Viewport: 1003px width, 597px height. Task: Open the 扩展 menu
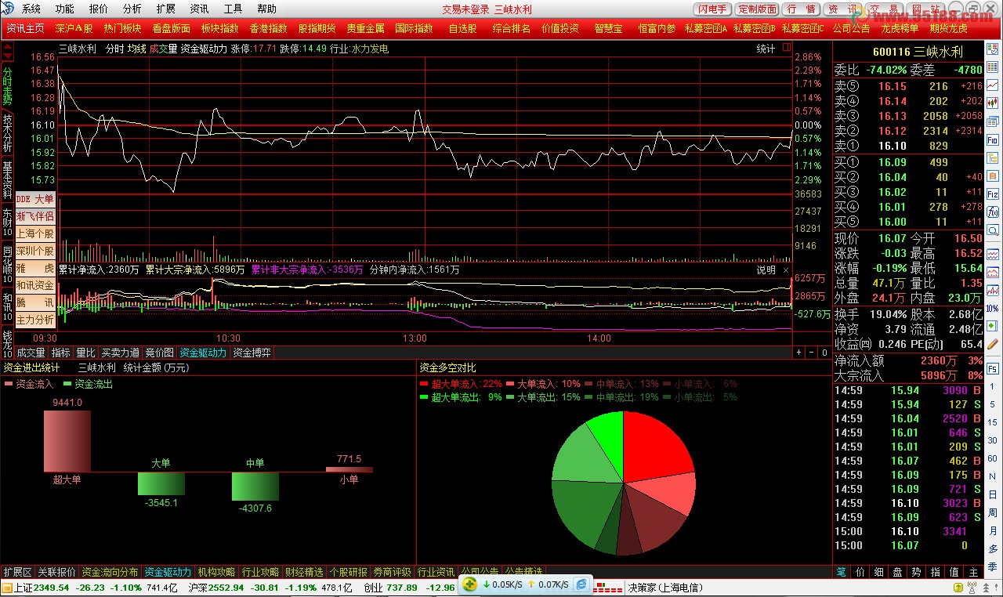click(x=166, y=9)
